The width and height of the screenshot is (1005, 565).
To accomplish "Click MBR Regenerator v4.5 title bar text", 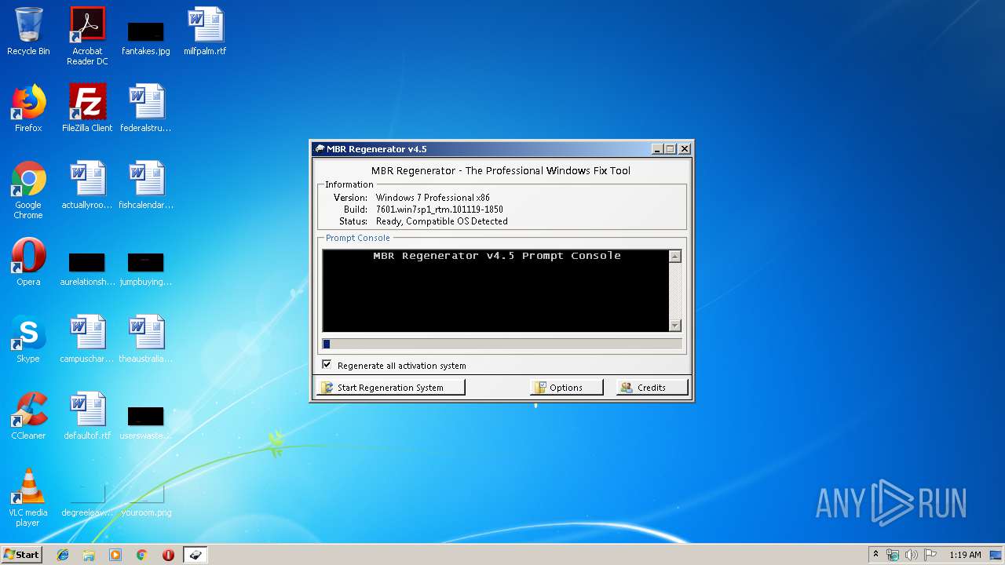I will (x=377, y=149).
